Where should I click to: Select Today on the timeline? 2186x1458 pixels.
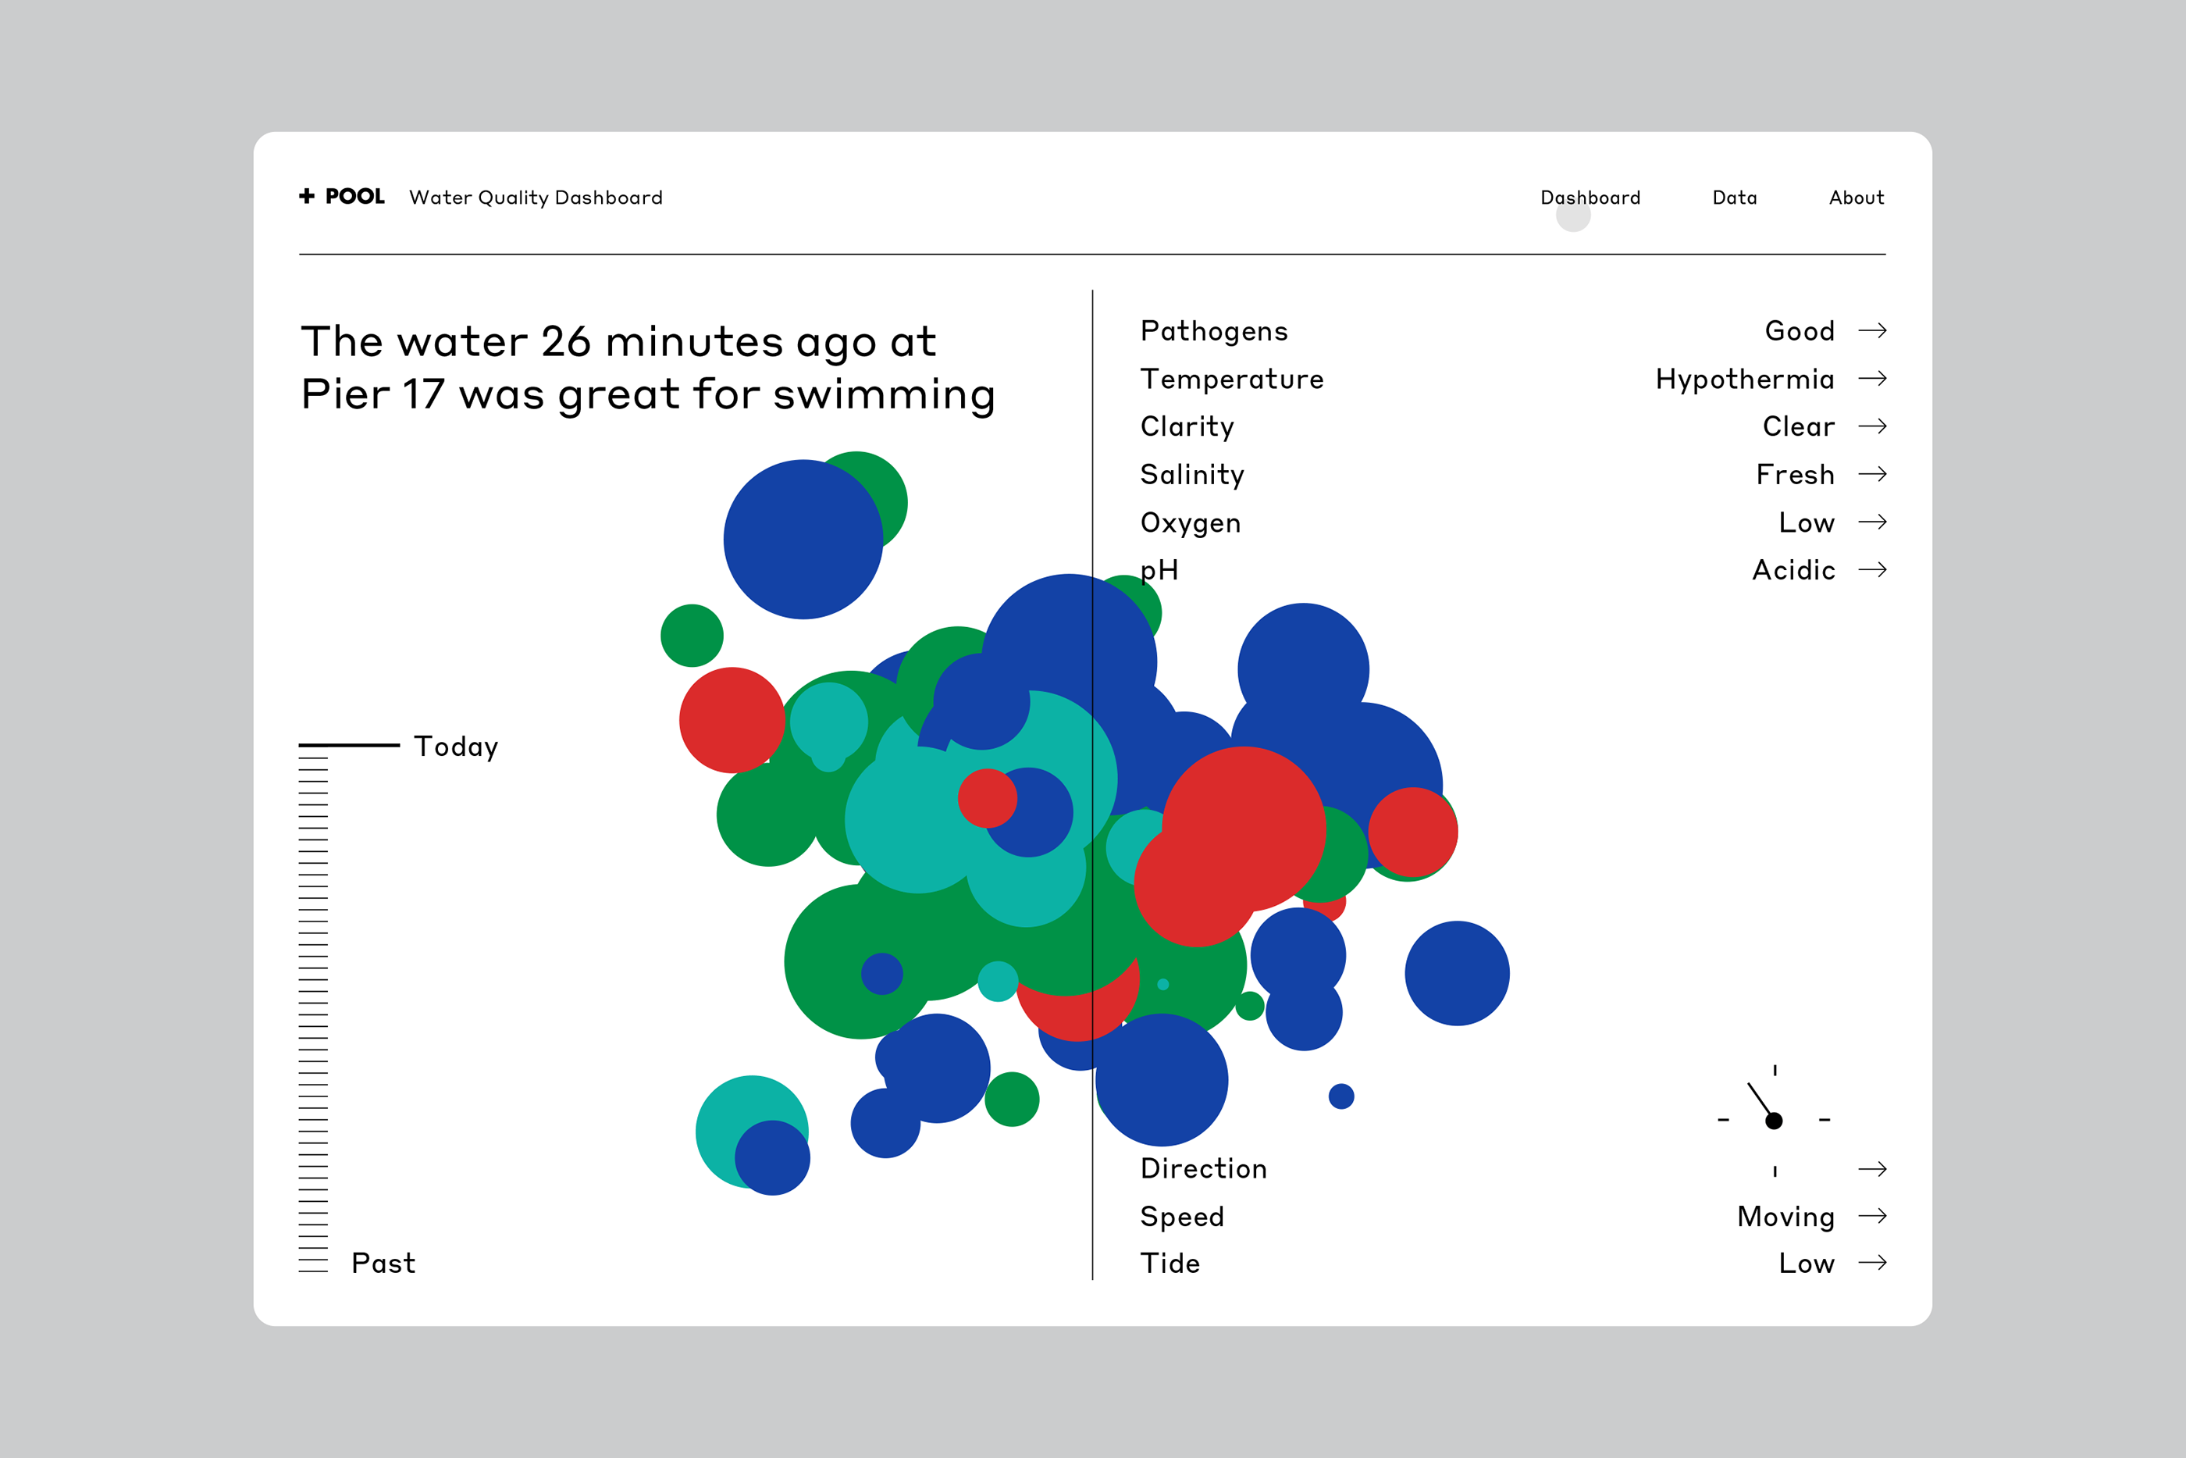tap(455, 746)
